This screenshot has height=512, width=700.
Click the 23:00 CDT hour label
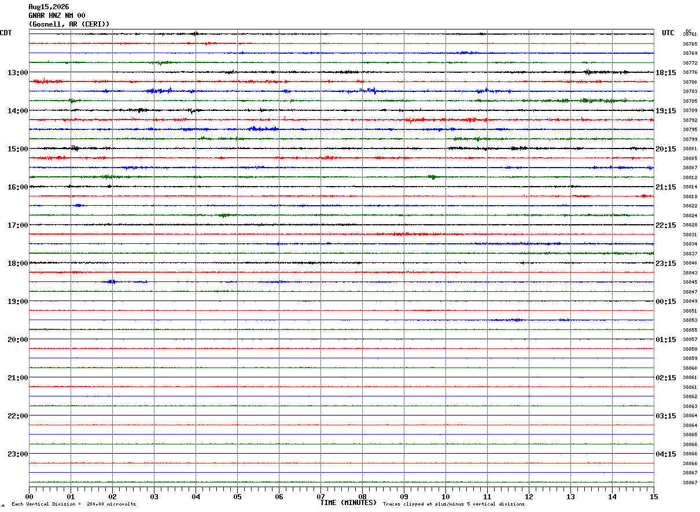point(17,454)
